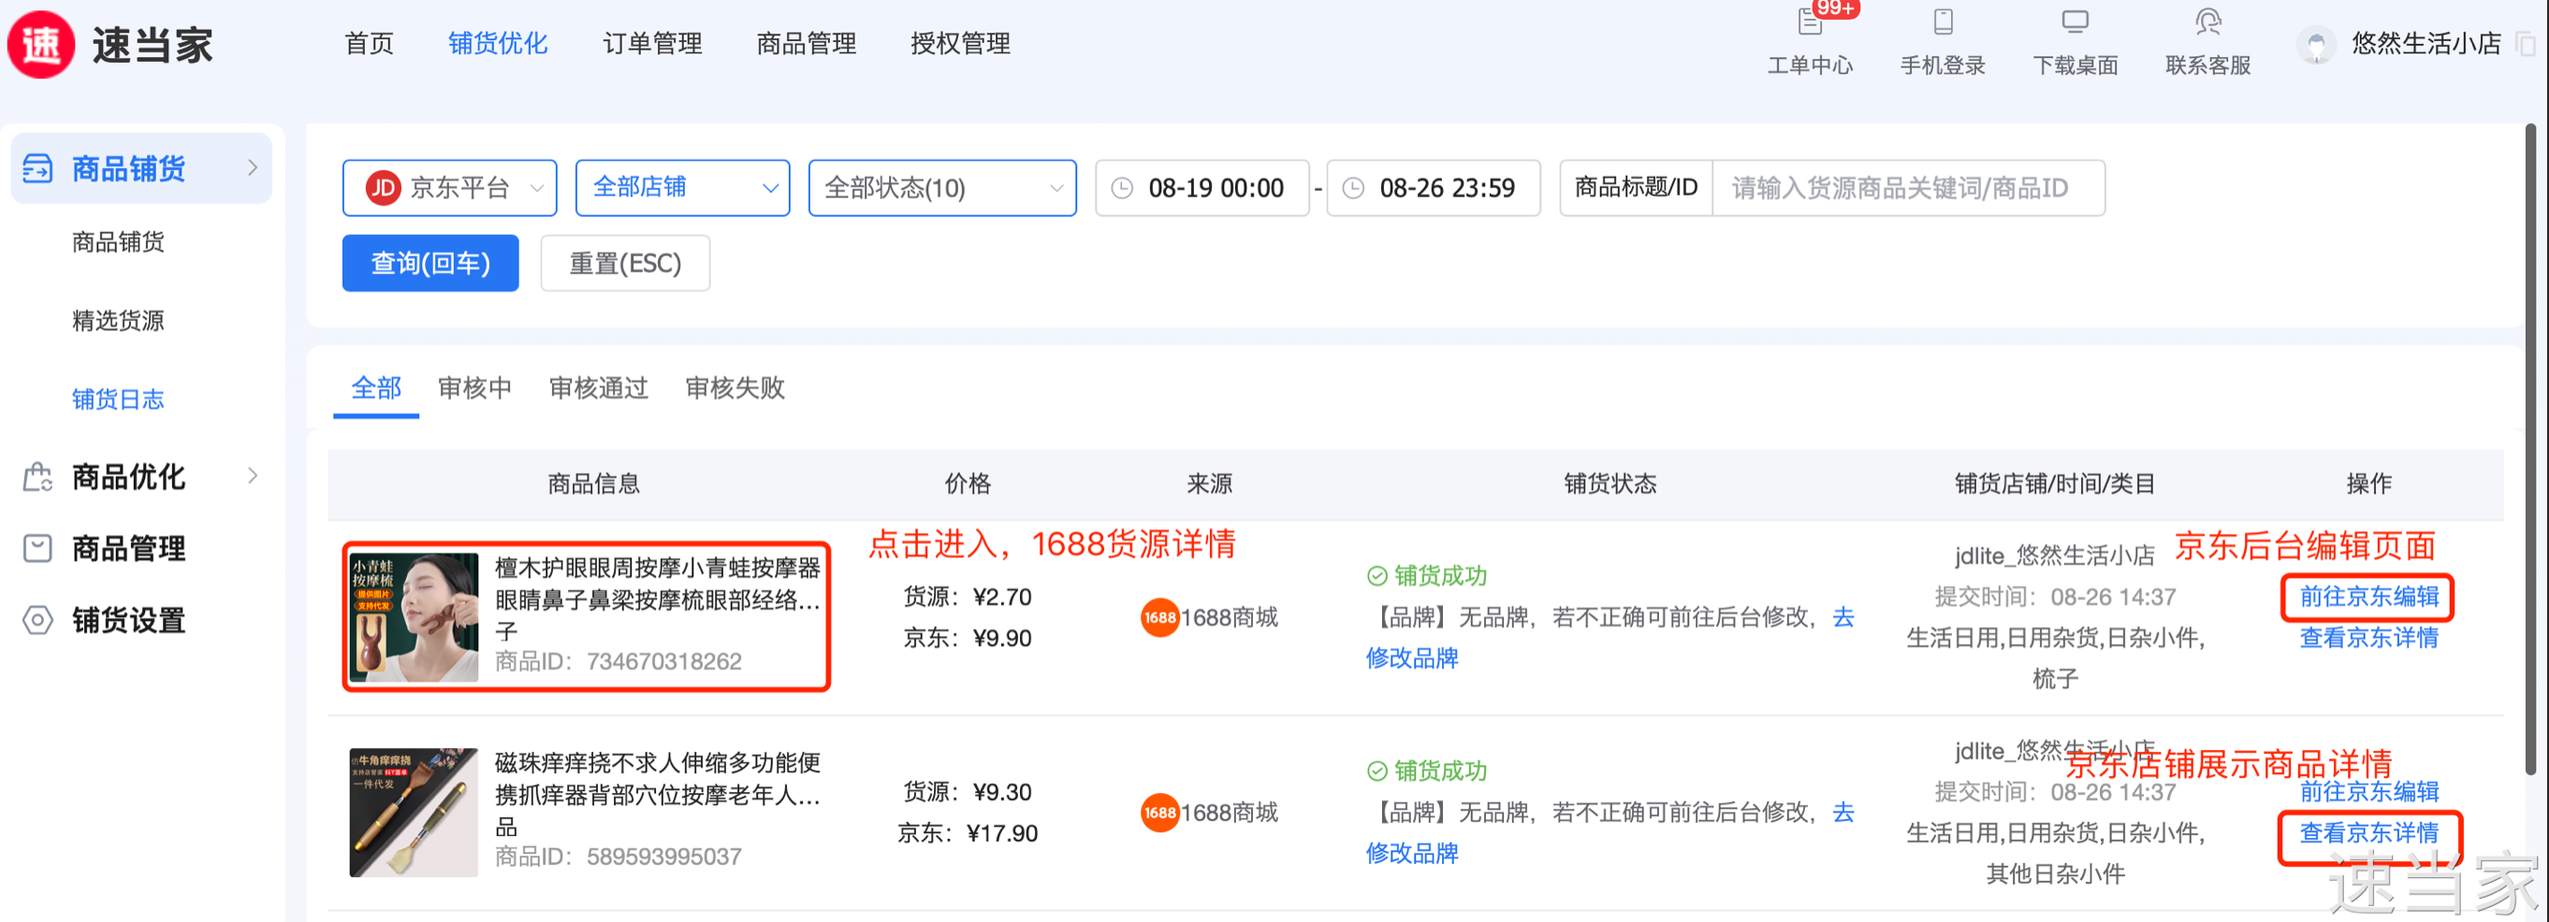2549x922 pixels.
Task: Click 前往京东编辑 link for first product
Action: (x=2367, y=597)
